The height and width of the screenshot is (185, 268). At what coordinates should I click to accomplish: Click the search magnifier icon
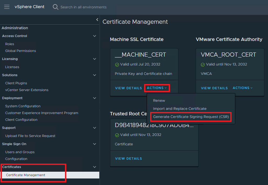coord(55,7)
